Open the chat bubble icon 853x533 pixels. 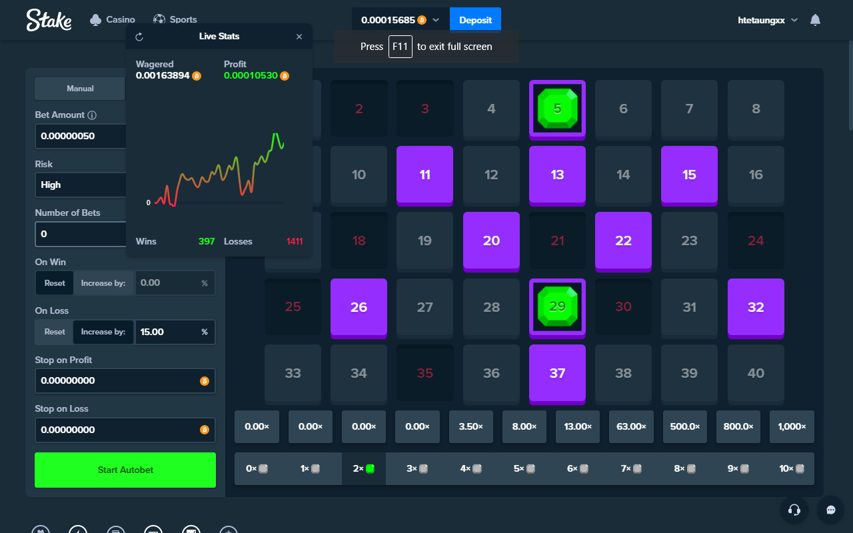click(830, 510)
